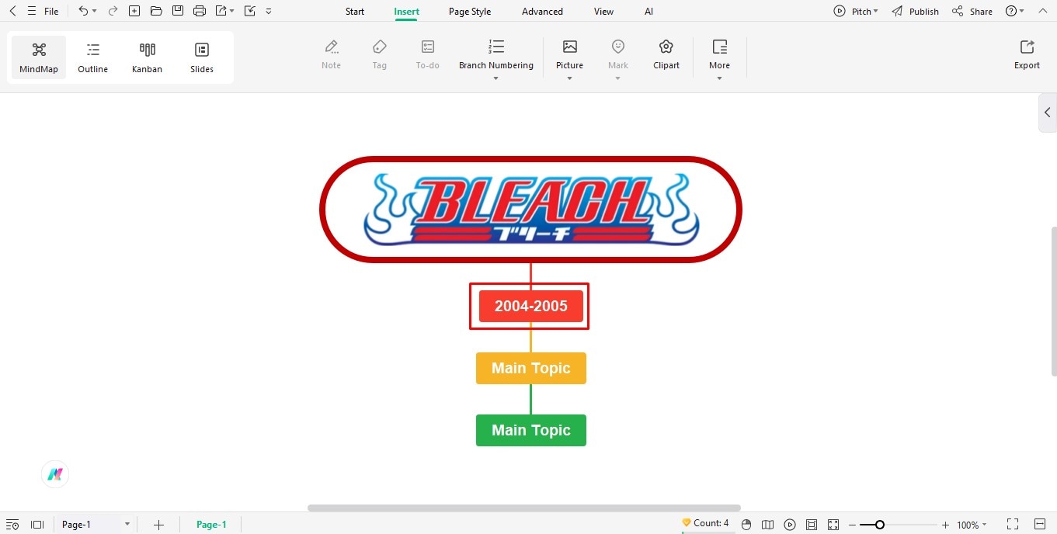
Task: Select the green Page-1 tab
Action: coord(211,525)
